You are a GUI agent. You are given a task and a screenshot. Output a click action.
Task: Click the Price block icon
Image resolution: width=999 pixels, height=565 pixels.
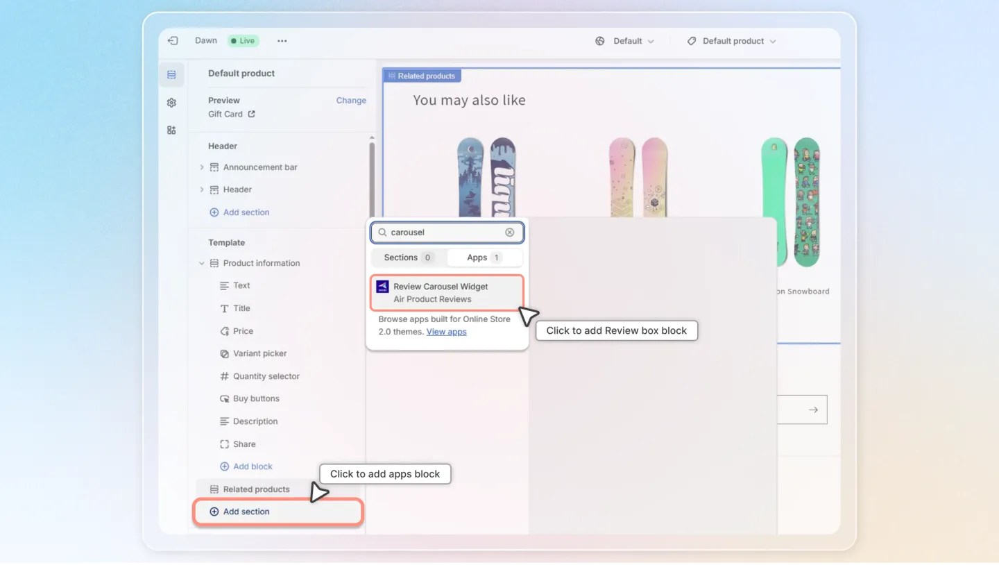[x=224, y=331]
